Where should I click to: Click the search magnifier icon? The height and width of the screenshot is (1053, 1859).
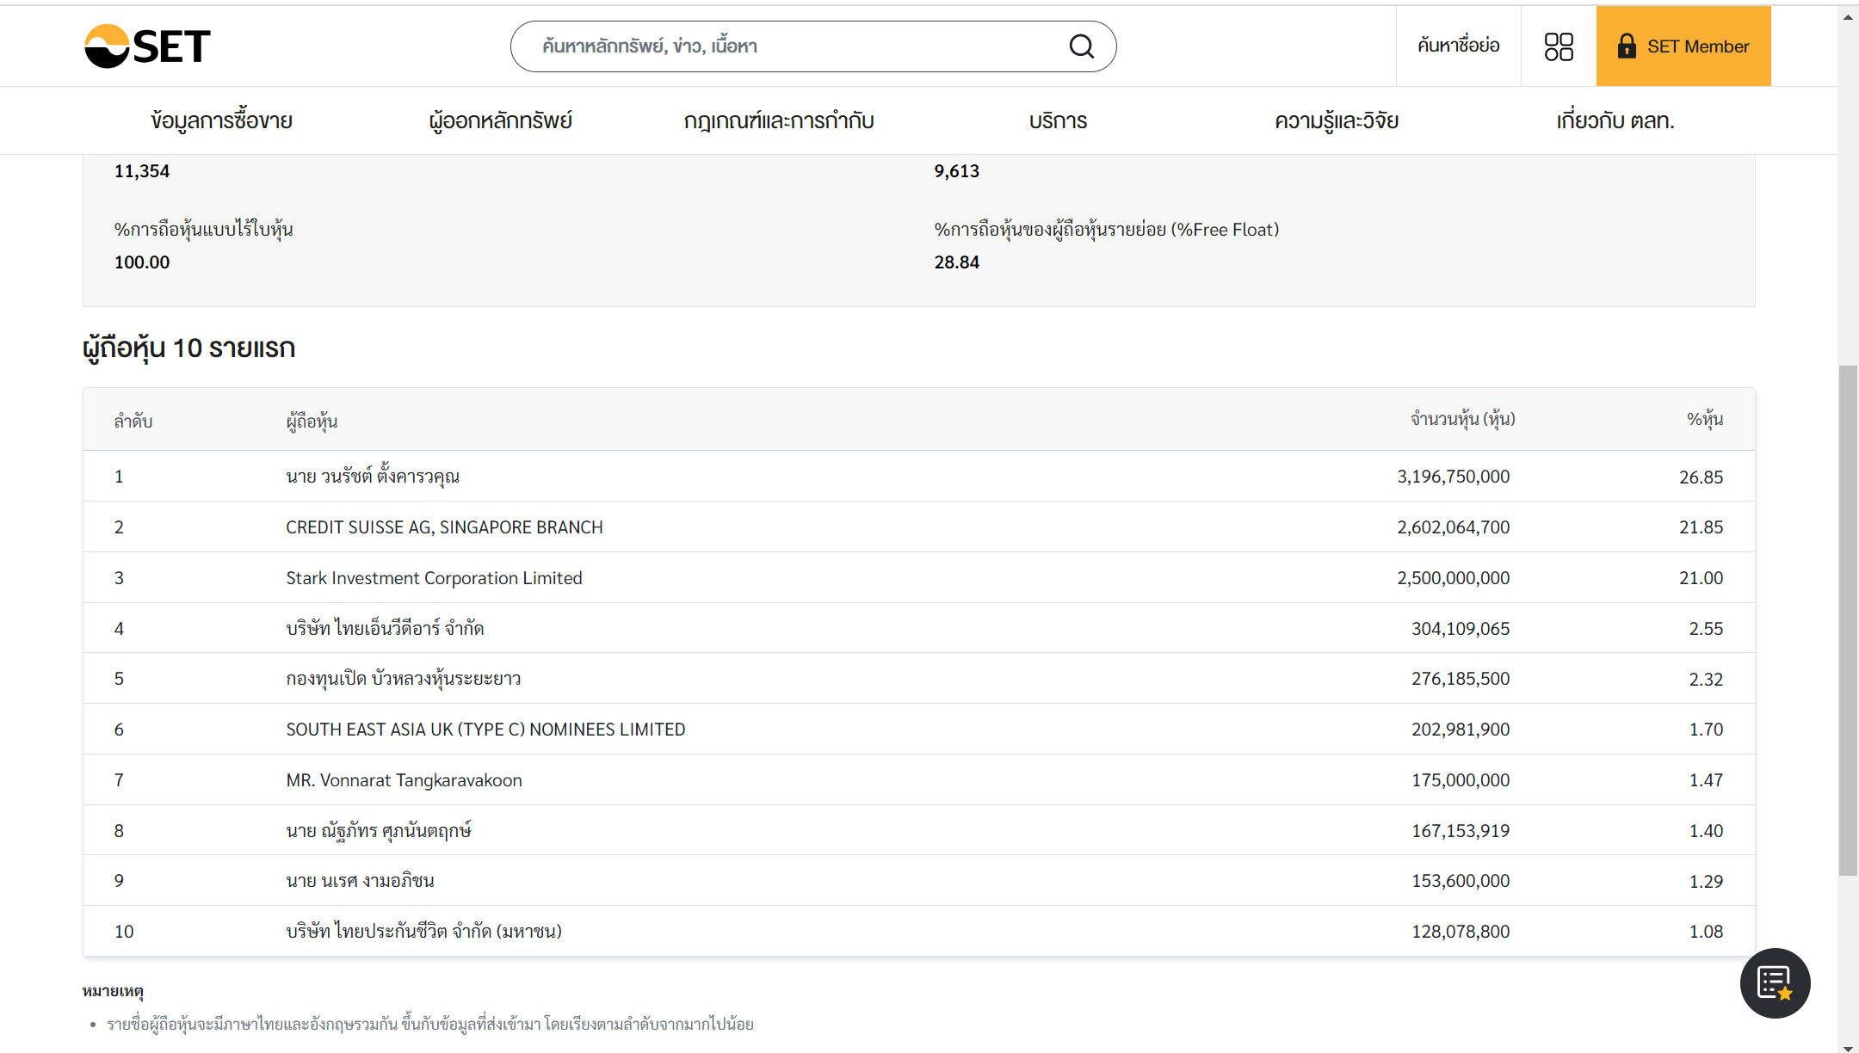1081,46
